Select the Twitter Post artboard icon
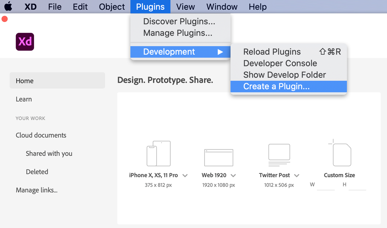387x228 pixels. coord(279,153)
